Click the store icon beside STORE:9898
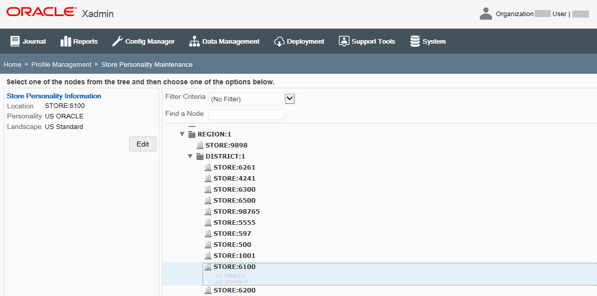Image resolution: width=597 pixels, height=296 pixels. pos(200,145)
